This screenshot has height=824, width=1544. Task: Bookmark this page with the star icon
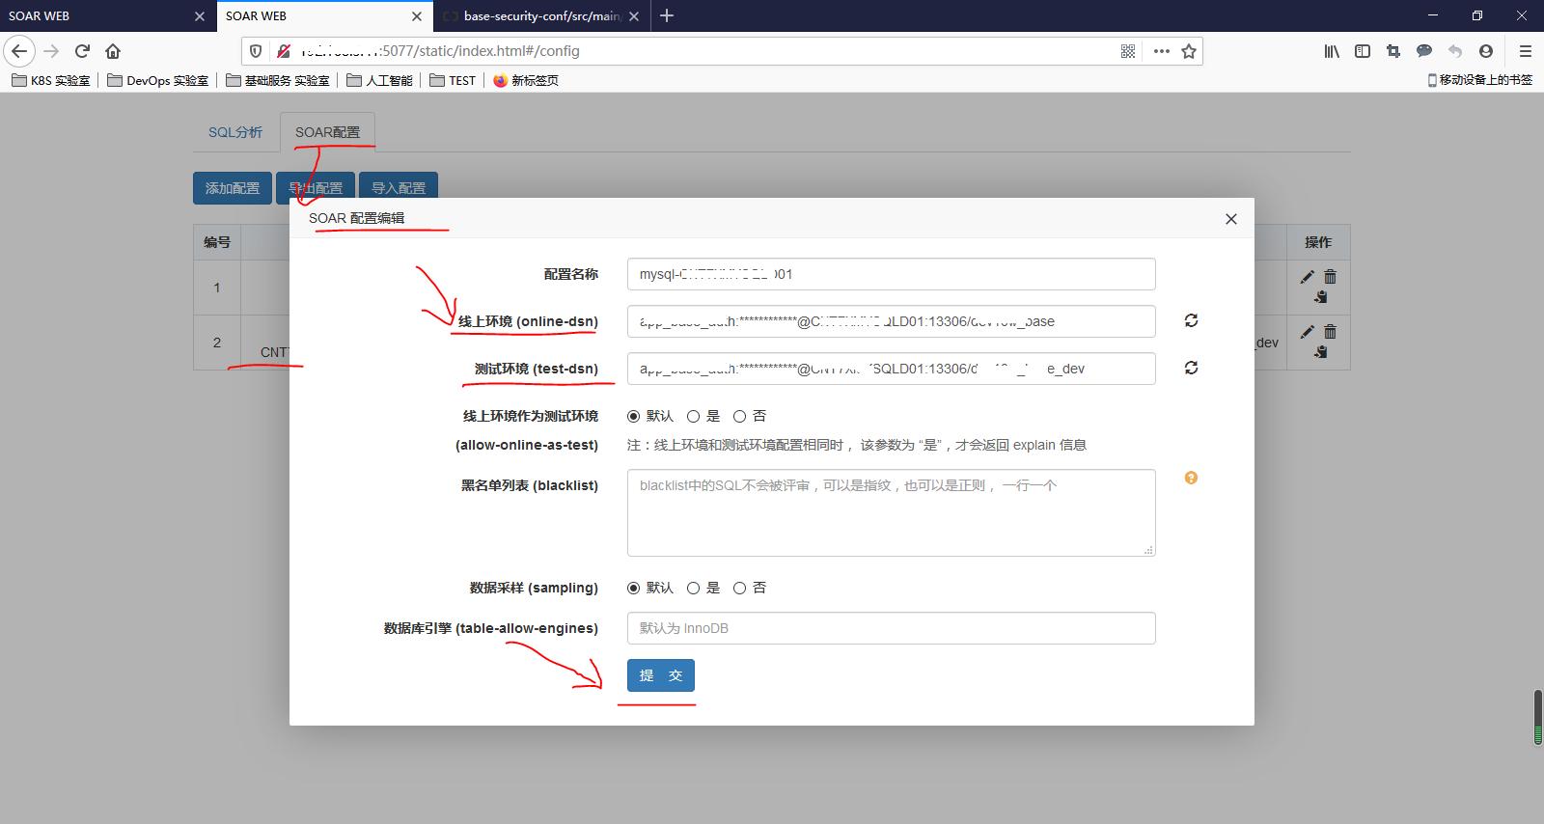[x=1189, y=51]
